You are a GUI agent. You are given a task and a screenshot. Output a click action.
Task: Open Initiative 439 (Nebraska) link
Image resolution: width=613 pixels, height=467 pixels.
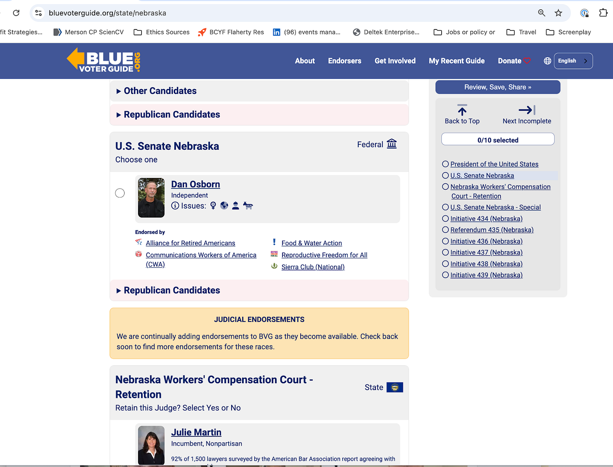(486, 275)
